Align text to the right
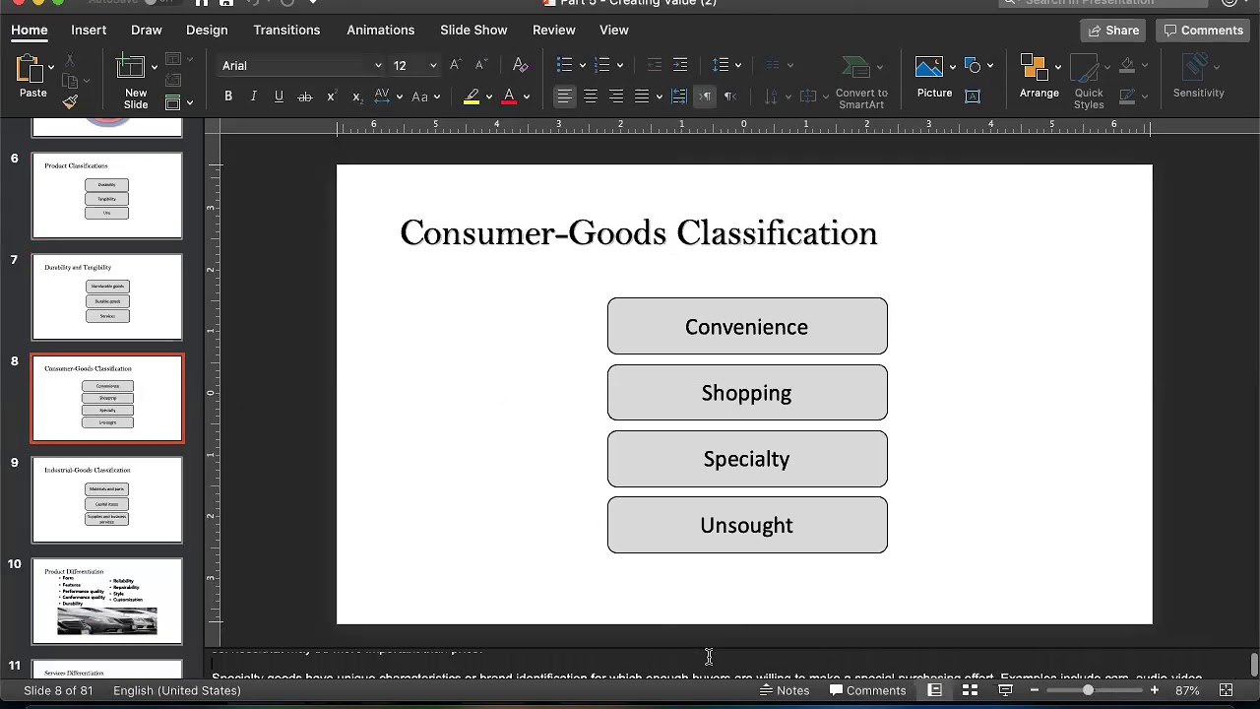Image resolution: width=1260 pixels, height=709 pixels. pos(615,97)
